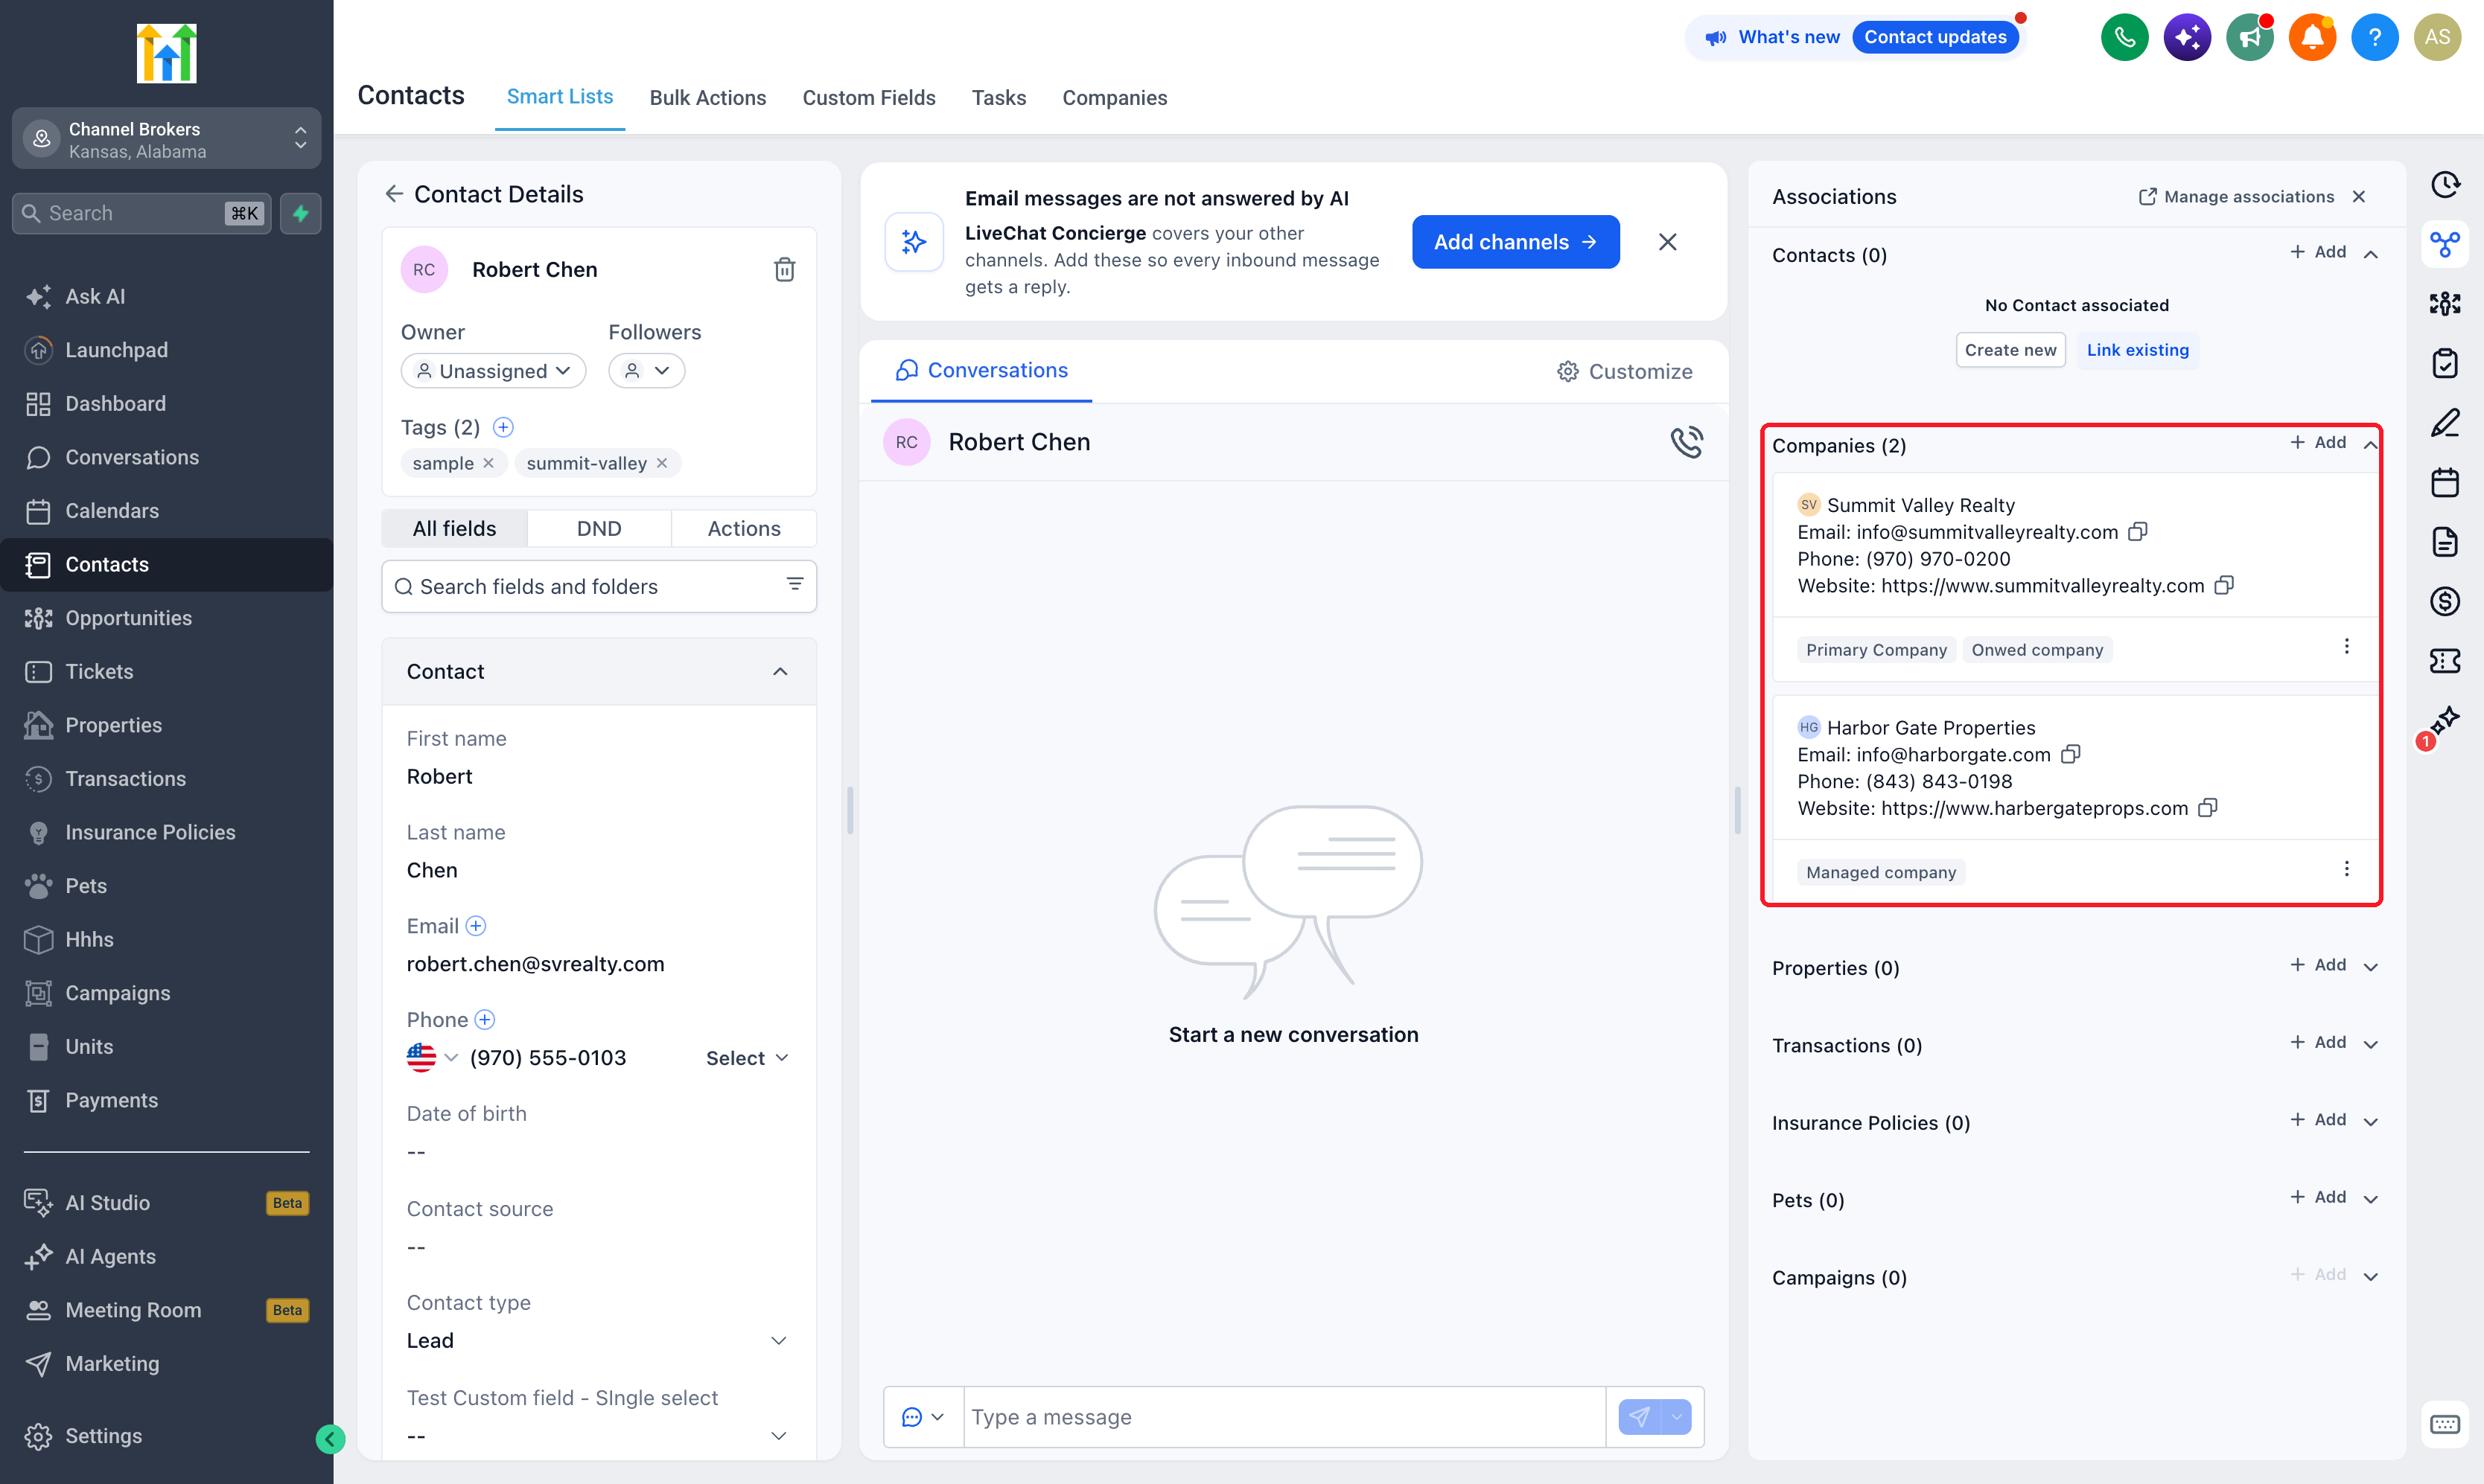This screenshot has width=2484, height=1484.
Task: Click the Add channels button
Action: coord(1515,242)
